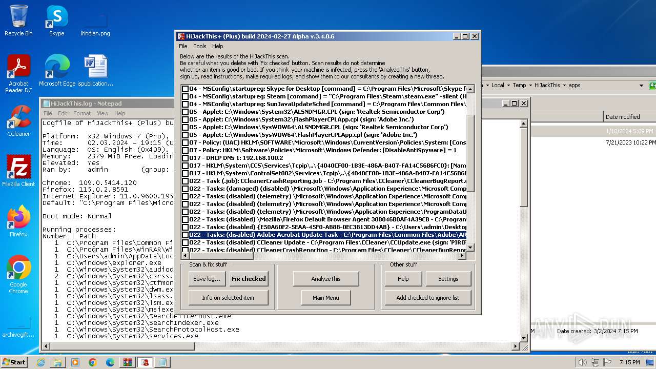The height and width of the screenshot is (369, 656).
Task: Open the Explorer address history dropdown
Action: tap(641, 86)
